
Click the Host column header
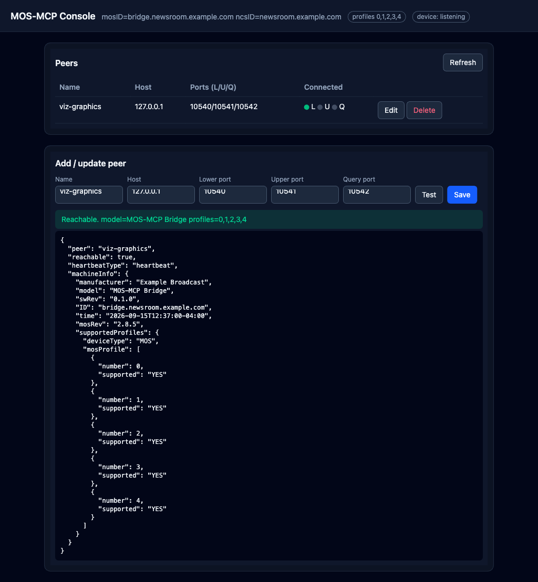(143, 87)
